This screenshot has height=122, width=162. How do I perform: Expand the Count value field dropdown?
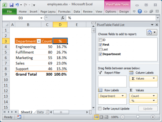tap(154, 96)
